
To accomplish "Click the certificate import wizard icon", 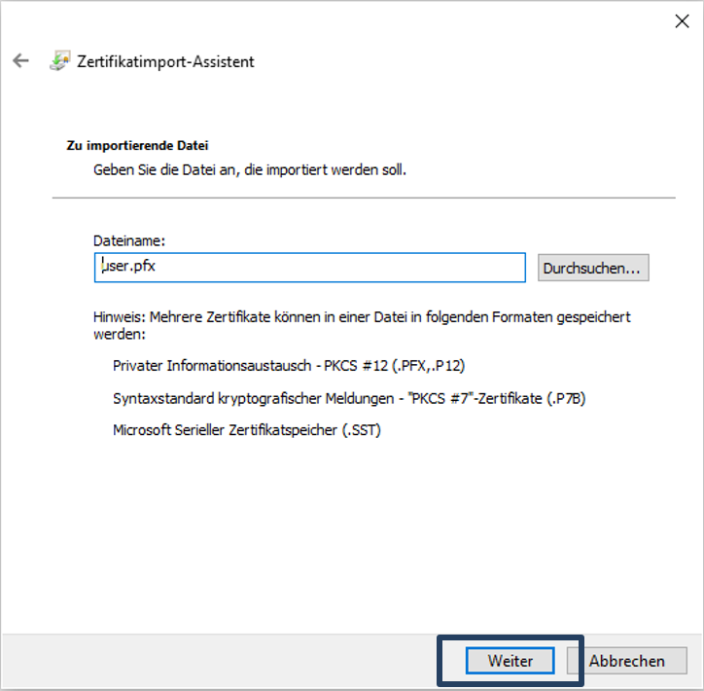I will click(59, 60).
